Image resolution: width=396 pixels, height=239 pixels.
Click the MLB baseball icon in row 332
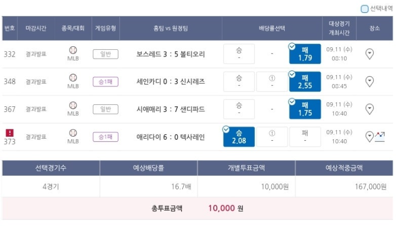pyautogui.click(x=73, y=50)
